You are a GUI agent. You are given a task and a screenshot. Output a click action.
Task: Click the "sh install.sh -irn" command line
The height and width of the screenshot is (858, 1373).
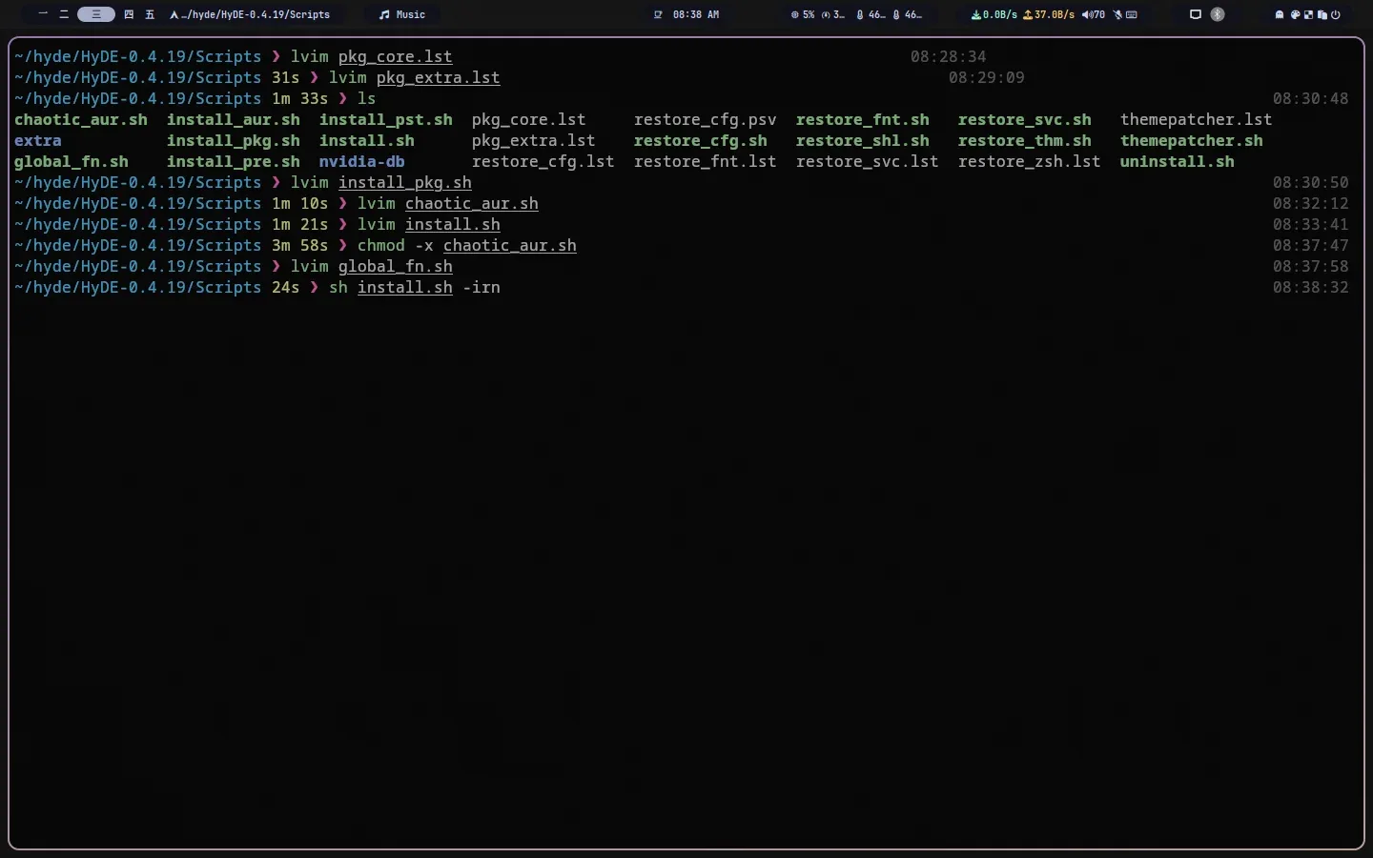click(x=415, y=287)
